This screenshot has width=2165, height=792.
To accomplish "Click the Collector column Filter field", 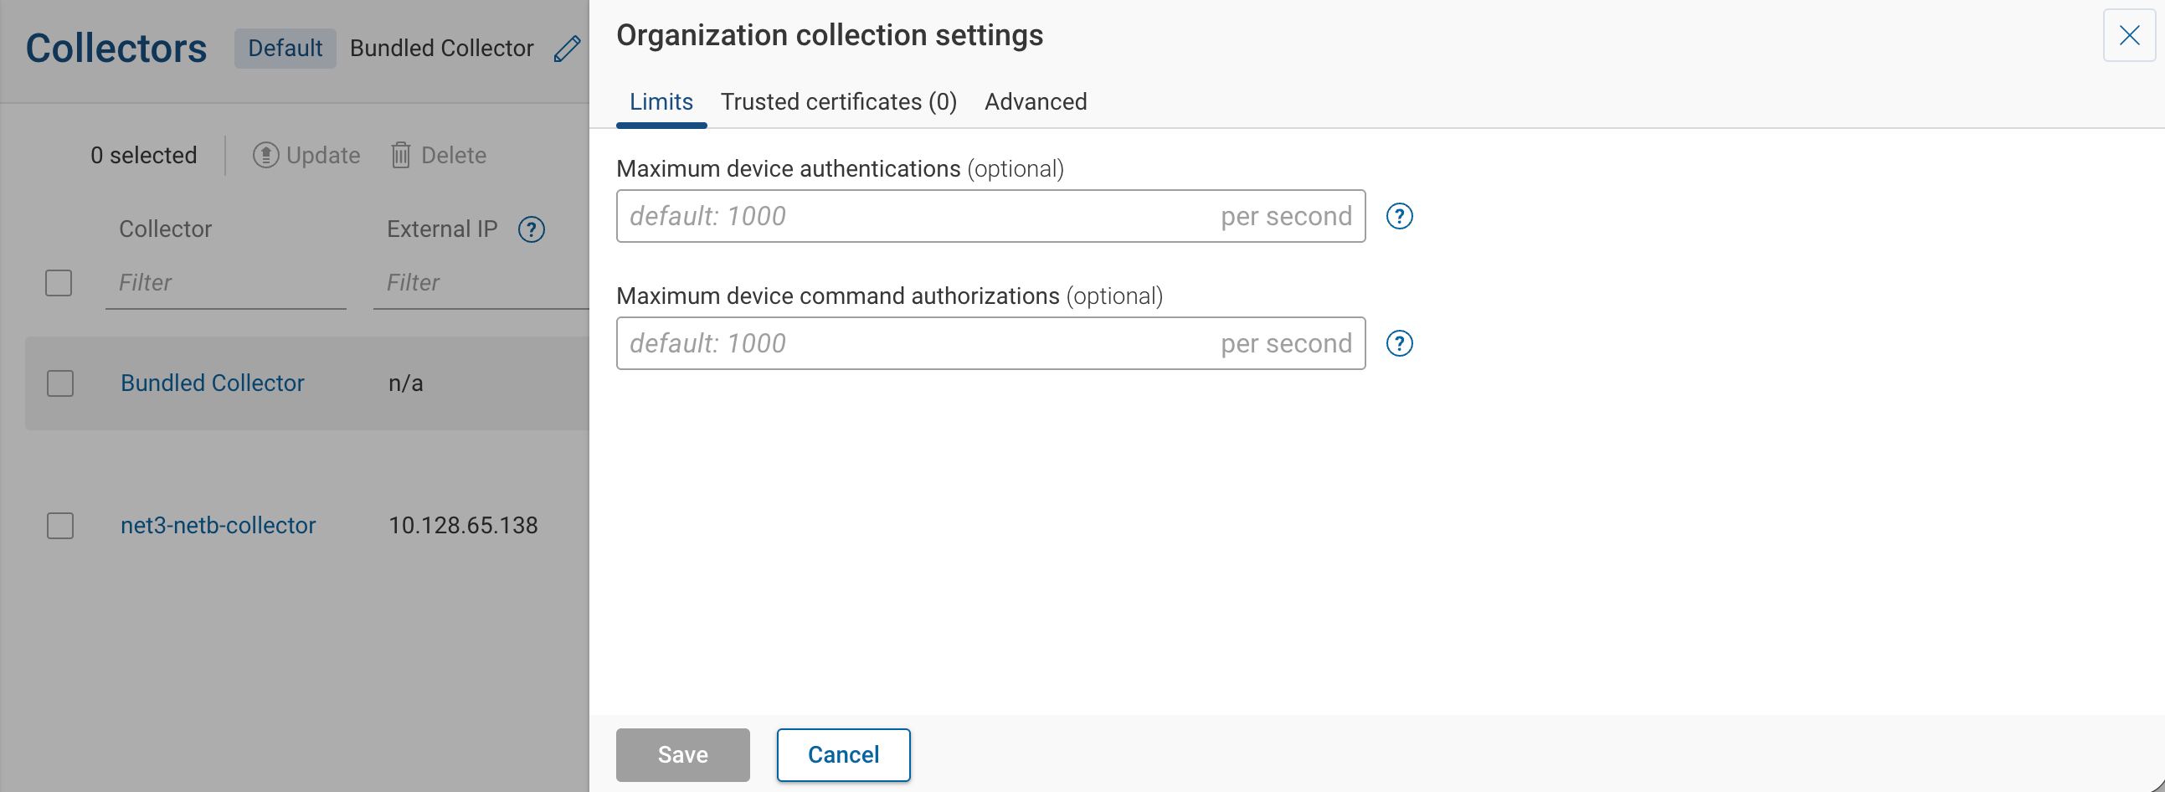I will tap(225, 282).
